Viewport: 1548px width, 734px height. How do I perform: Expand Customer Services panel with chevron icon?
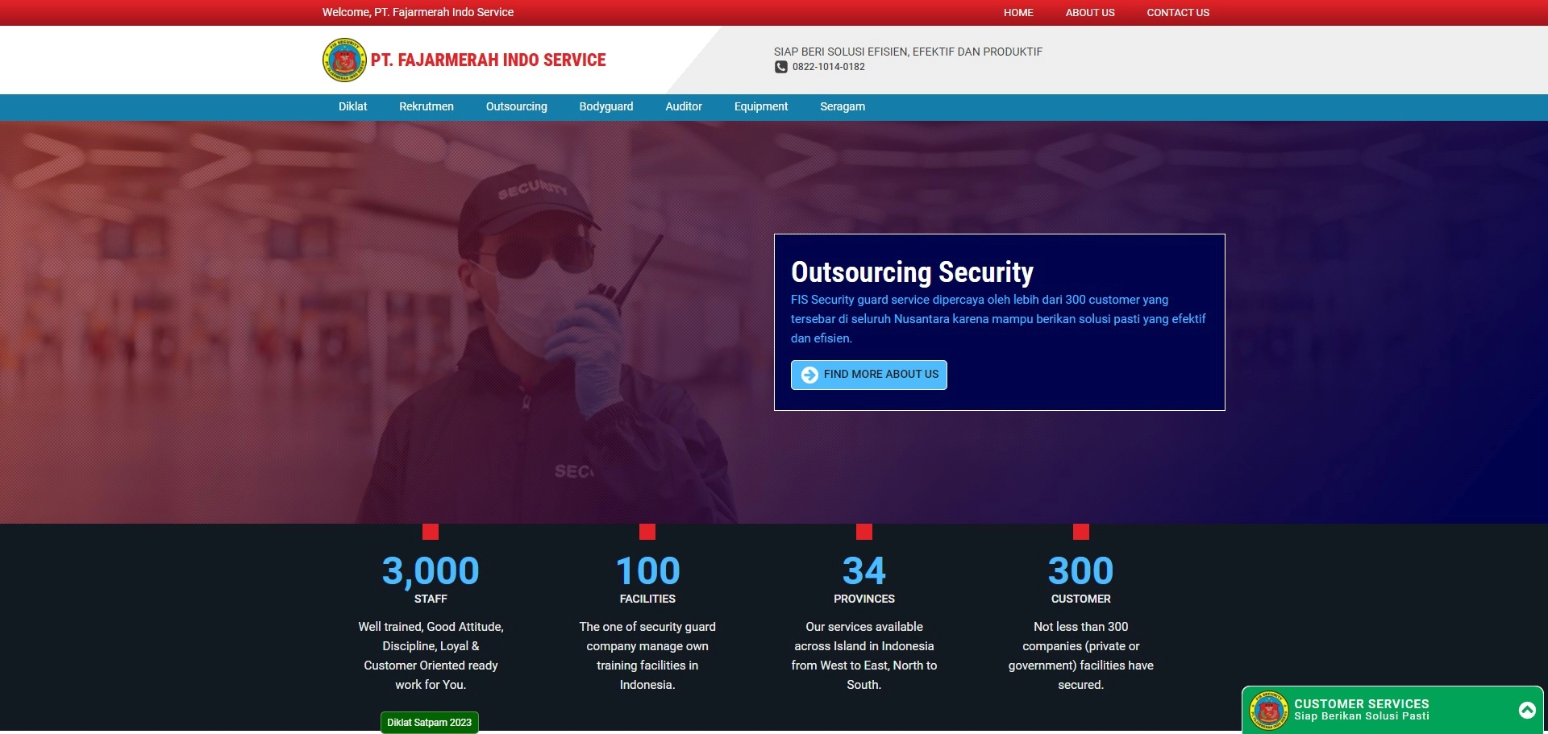tap(1527, 710)
